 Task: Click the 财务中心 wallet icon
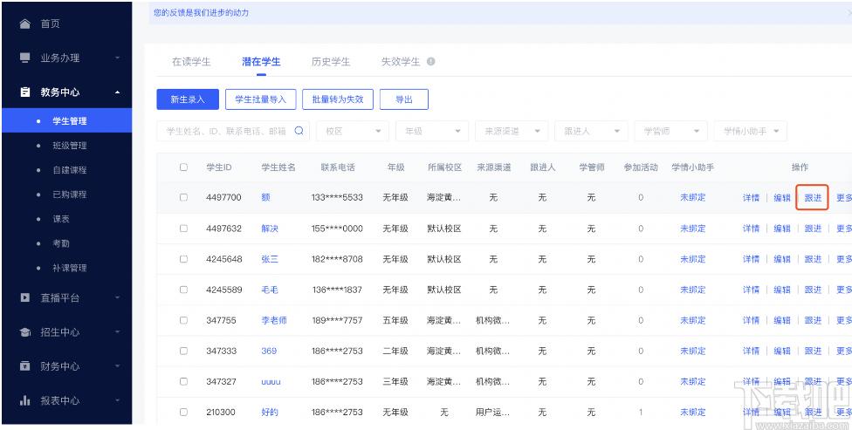pos(25,366)
